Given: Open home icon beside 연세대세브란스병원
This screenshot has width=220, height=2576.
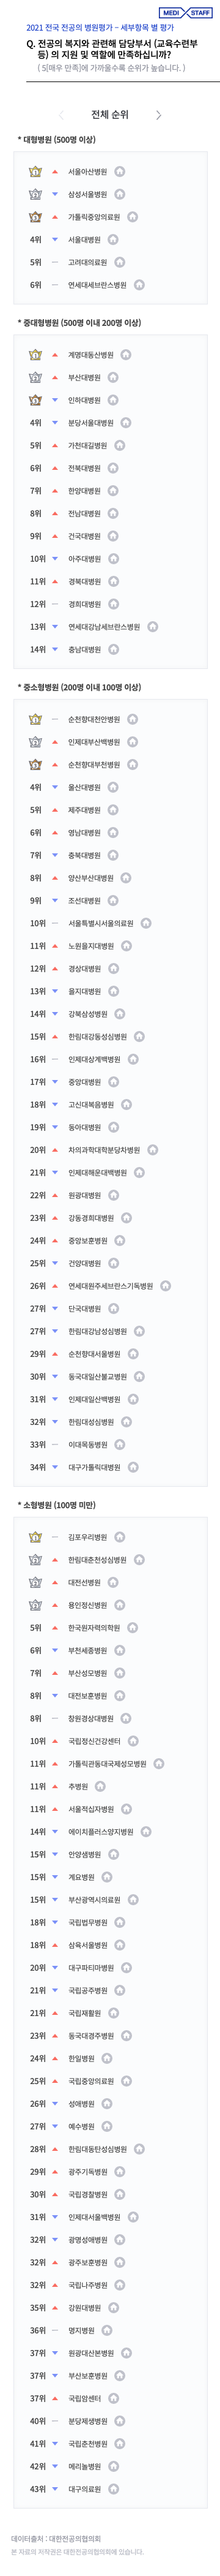Looking at the screenshot, I should pos(139,285).
